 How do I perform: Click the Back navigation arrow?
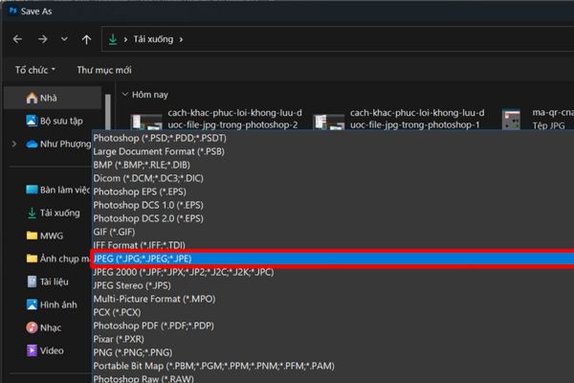point(17,39)
